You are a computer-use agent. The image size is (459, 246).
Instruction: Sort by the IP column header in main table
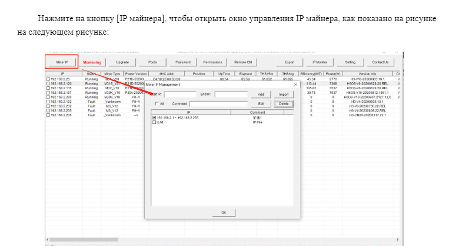point(62,74)
